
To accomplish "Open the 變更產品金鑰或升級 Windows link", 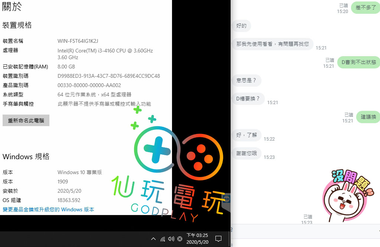I will (49, 209).
